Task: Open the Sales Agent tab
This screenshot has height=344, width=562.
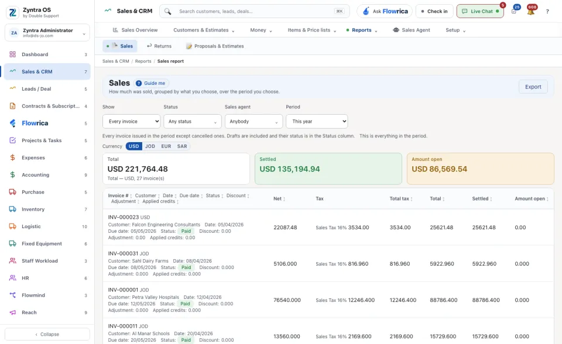Action: click(x=412, y=30)
